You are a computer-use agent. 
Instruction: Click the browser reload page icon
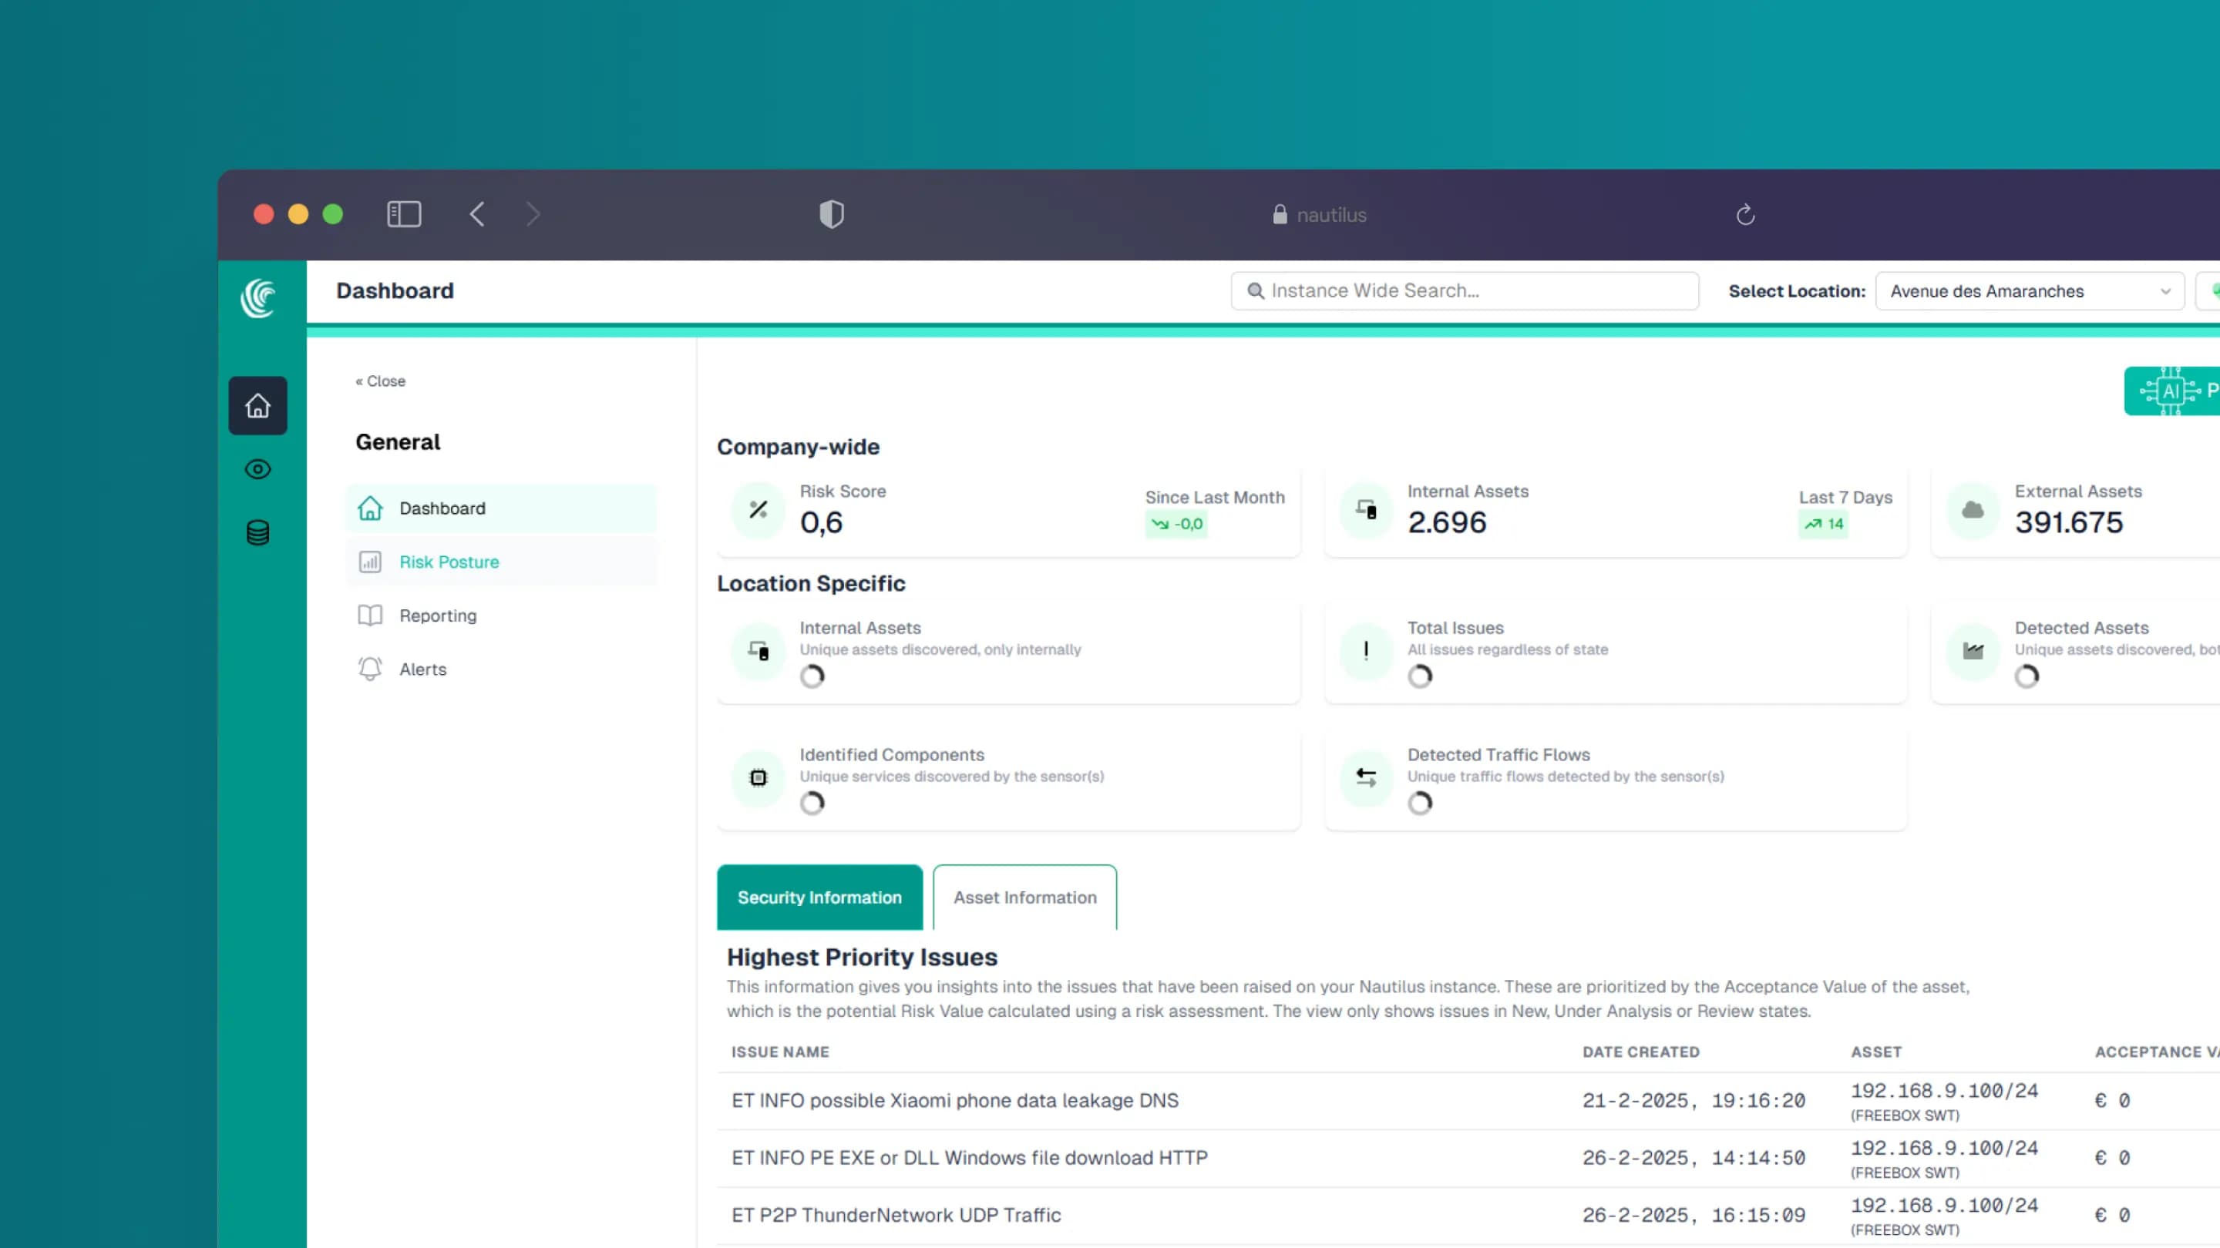coord(1745,214)
